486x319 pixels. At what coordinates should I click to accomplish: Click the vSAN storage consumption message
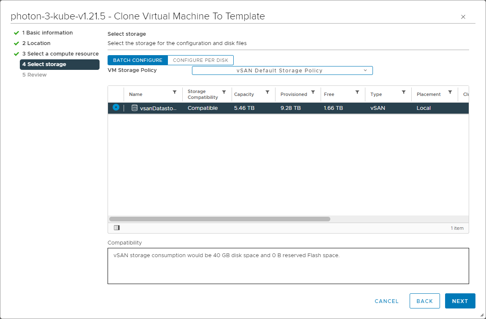click(x=227, y=255)
